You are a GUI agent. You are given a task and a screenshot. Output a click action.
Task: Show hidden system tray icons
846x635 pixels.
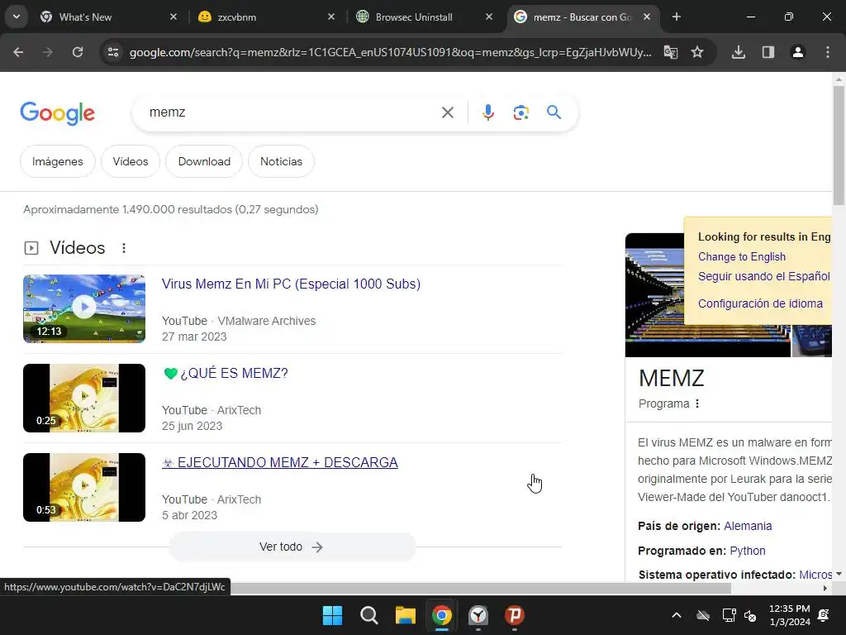coord(677,615)
